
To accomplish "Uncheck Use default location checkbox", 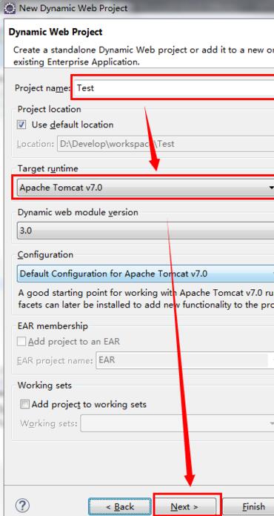I will pyautogui.click(x=22, y=125).
